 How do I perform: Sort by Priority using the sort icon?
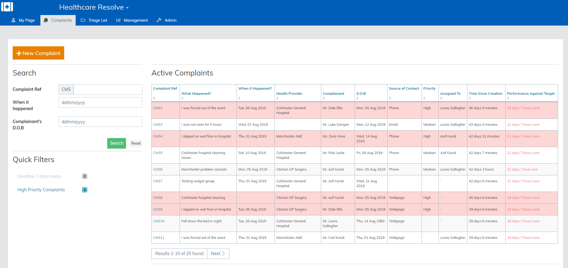click(x=424, y=98)
